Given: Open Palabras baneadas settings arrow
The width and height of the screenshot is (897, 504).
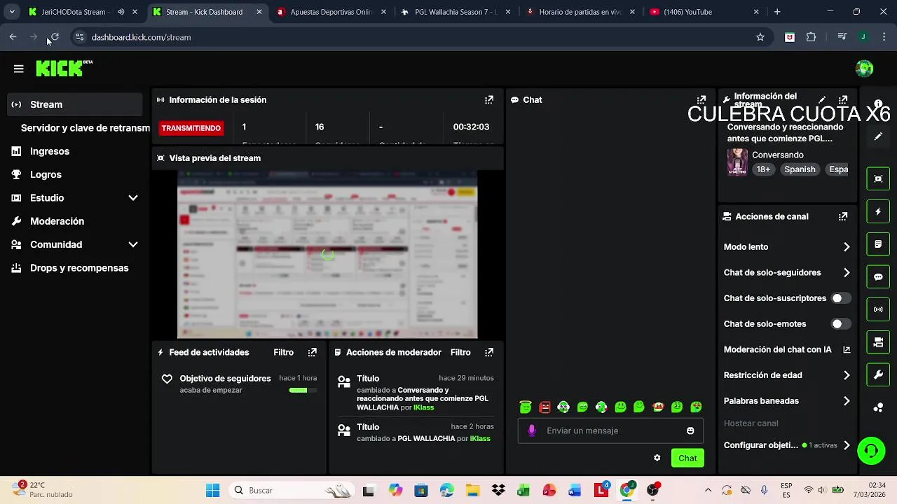Looking at the screenshot, I should 847,401.
